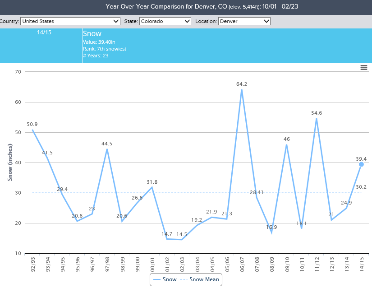Open the chart hamburger menu icon
The image size is (372, 288).
coord(363,68)
